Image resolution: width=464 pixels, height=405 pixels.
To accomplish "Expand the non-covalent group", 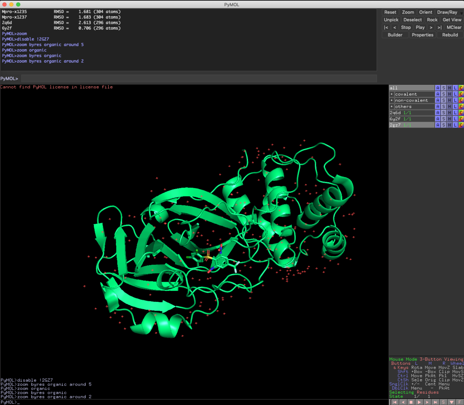I will pyautogui.click(x=391, y=100).
